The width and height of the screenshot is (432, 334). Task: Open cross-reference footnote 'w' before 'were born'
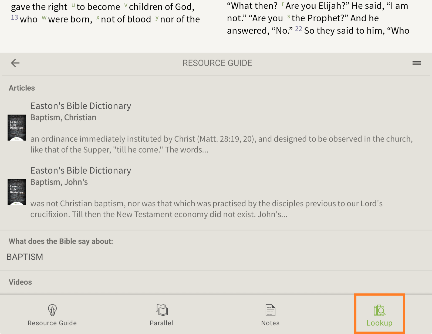tap(44, 18)
